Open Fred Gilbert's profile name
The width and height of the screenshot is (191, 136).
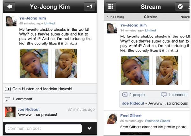pos(131,116)
